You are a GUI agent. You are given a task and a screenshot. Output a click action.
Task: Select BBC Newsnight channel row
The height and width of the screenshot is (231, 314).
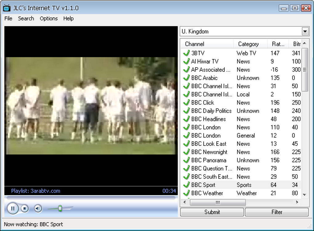[209, 152]
